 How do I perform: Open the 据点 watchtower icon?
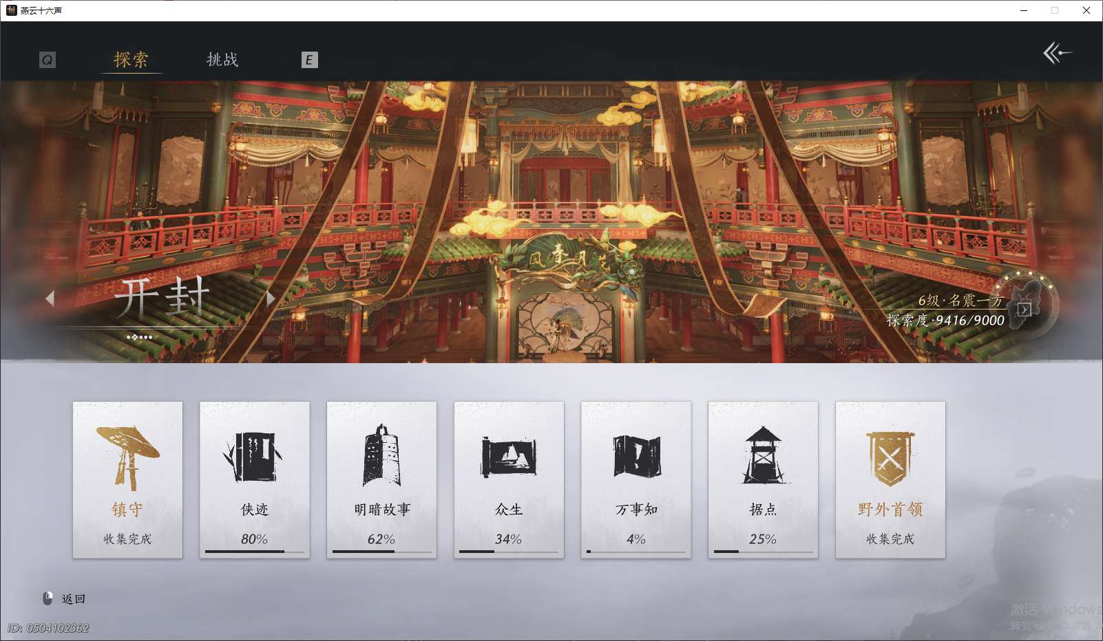click(763, 454)
